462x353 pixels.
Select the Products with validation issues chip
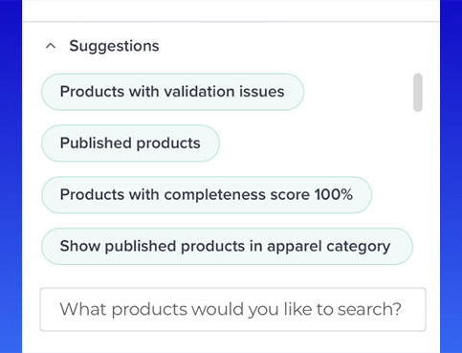coord(172,92)
